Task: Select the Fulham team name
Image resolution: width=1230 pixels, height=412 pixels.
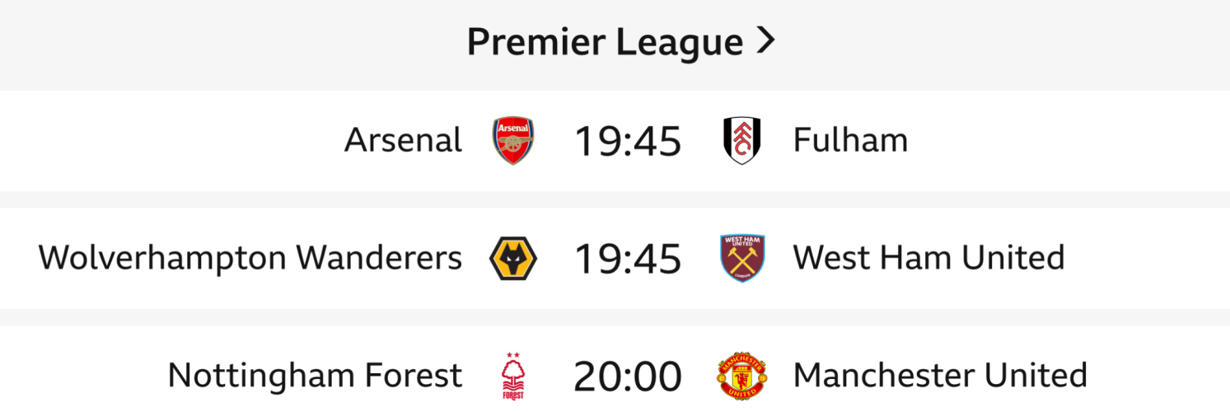Action: [850, 141]
